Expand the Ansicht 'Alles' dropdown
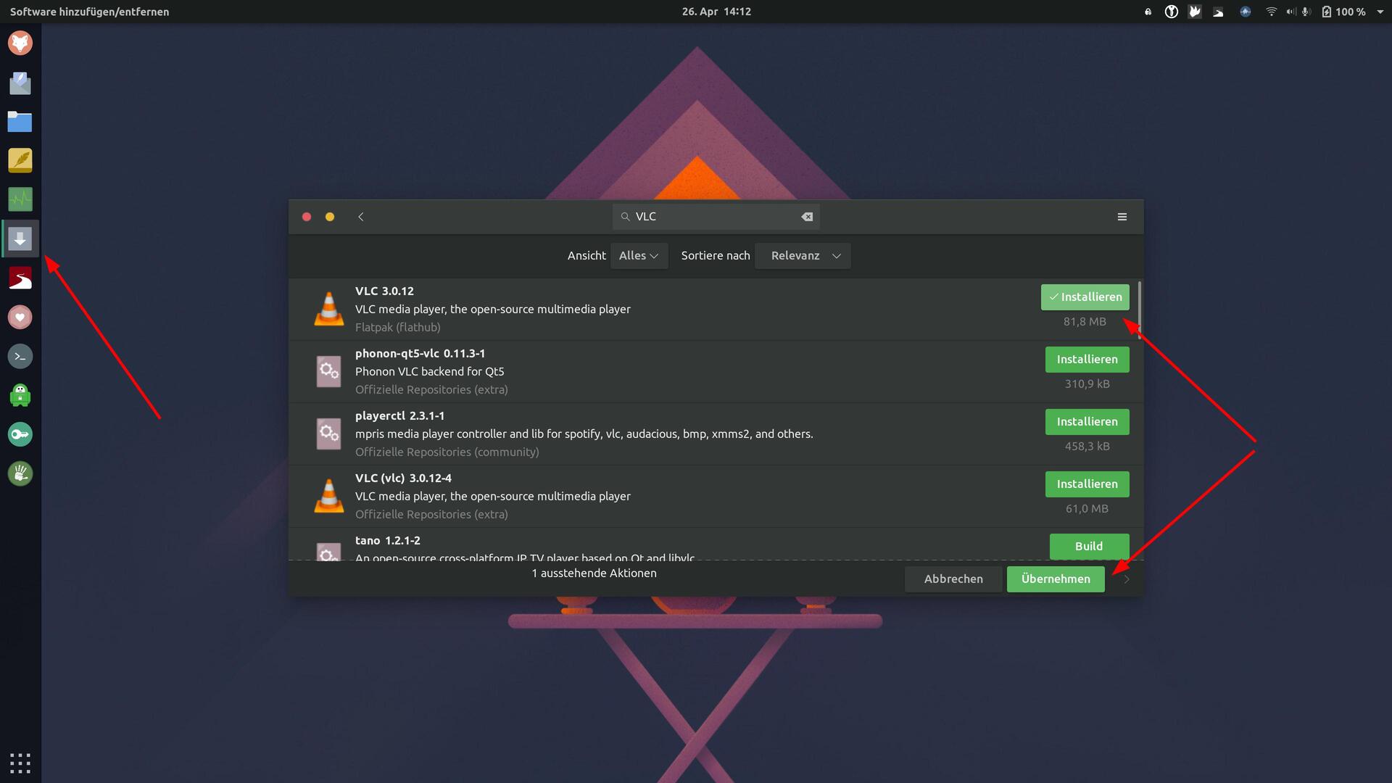 click(x=638, y=256)
